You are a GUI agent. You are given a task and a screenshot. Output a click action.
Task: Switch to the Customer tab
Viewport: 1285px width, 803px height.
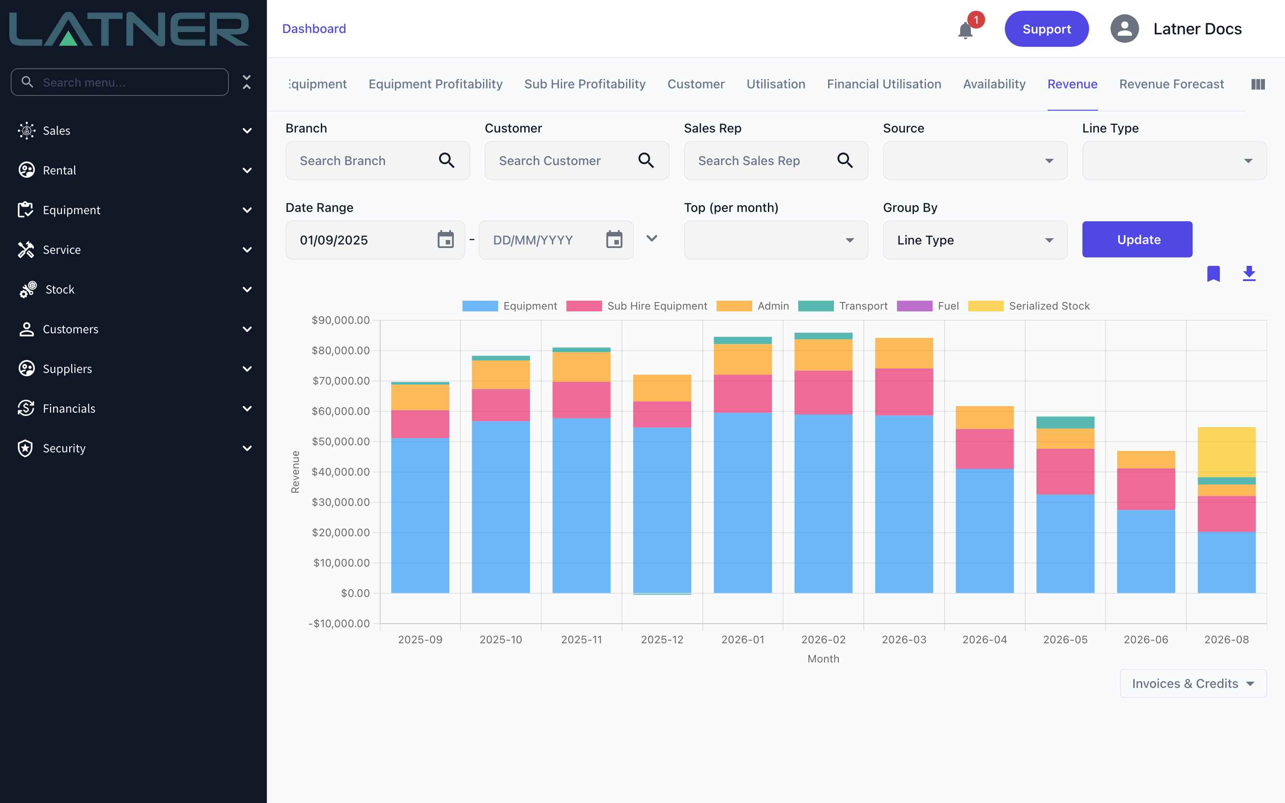[x=696, y=84]
